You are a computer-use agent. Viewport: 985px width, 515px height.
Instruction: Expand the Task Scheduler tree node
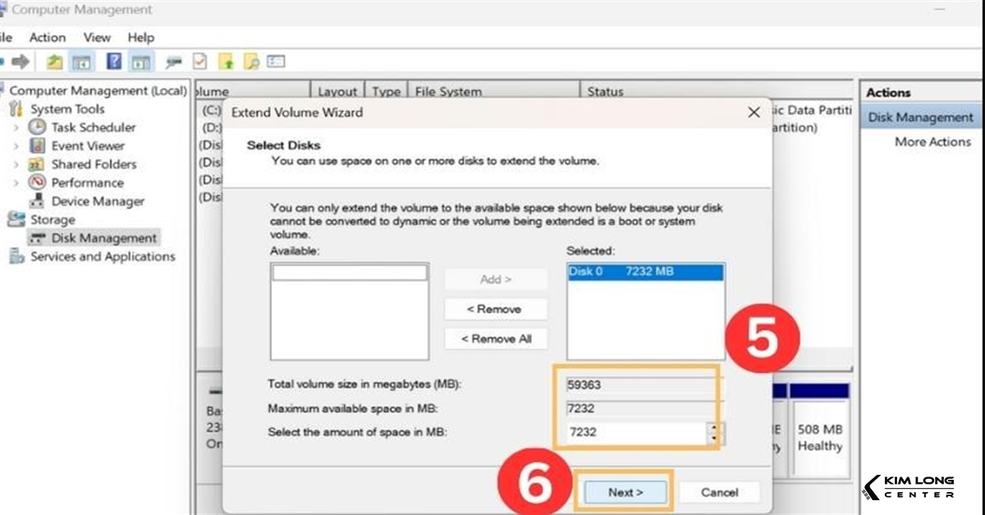tap(16, 127)
